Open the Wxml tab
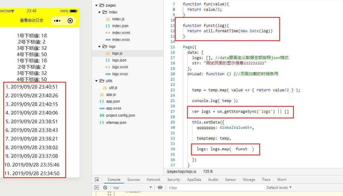The width and height of the screenshot is (343, 196). click(x=282, y=179)
